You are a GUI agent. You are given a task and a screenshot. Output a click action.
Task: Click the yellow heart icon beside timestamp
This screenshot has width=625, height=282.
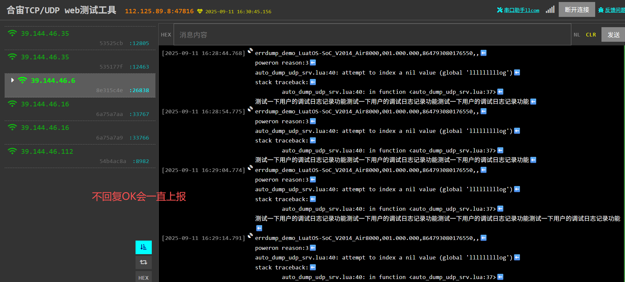coord(200,11)
